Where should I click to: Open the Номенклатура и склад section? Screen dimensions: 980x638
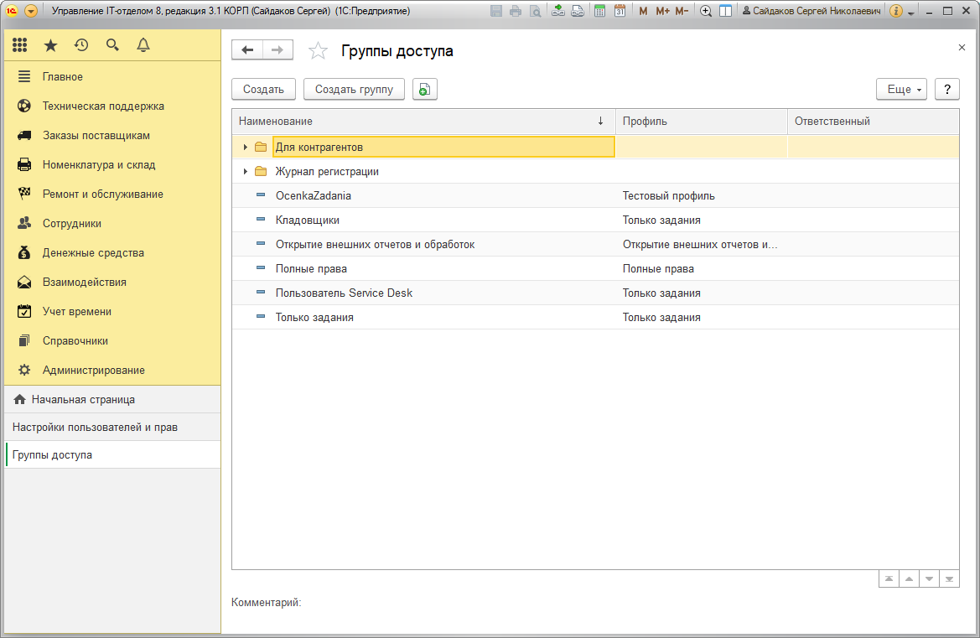coord(112,165)
